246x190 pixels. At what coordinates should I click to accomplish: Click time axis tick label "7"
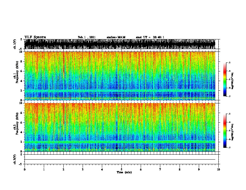(x=160, y=170)
